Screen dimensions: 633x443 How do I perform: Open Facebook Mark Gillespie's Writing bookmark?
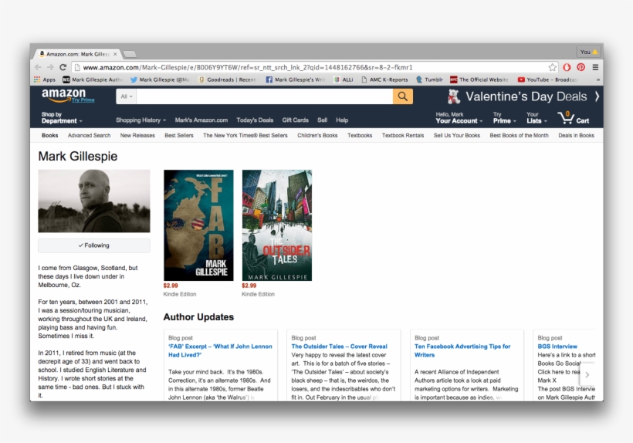click(296, 79)
